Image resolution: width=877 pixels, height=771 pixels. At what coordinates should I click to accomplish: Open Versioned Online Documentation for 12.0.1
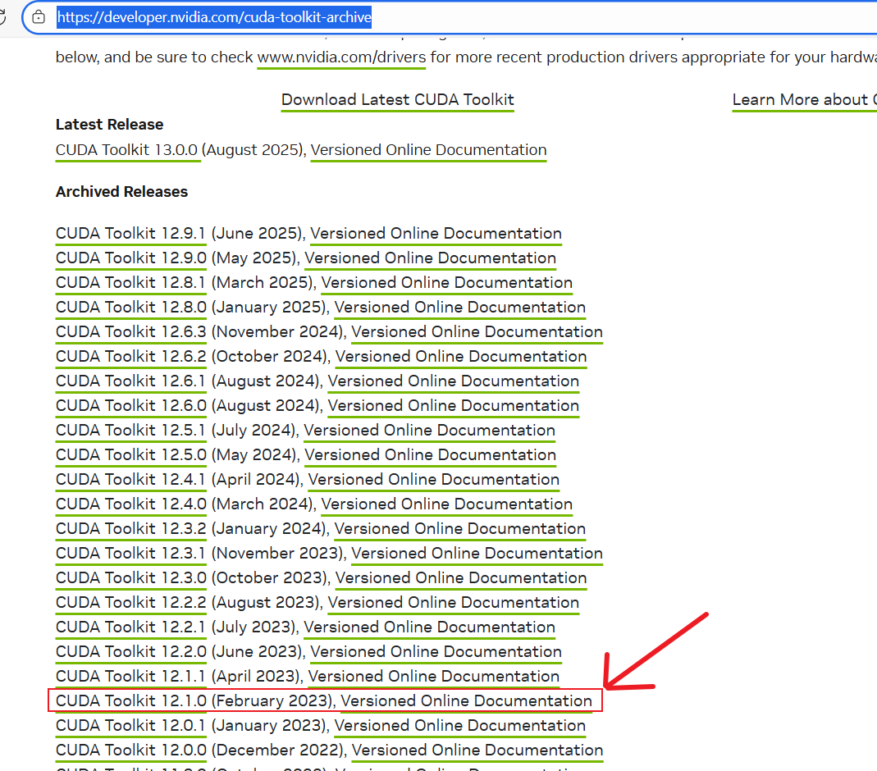459,725
